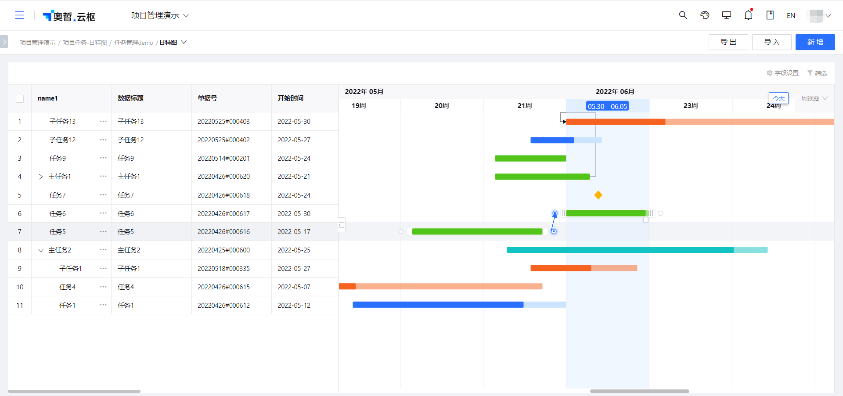This screenshot has height=396, width=843.
Task: Go to 任务管理demo breadcrumb
Action: pyautogui.click(x=134, y=43)
